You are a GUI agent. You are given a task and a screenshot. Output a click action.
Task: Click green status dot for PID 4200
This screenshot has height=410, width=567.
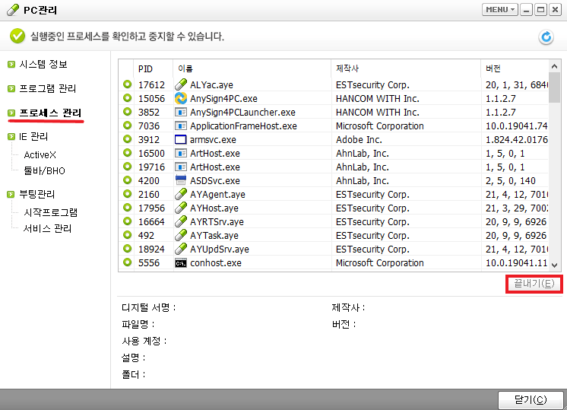click(x=127, y=180)
